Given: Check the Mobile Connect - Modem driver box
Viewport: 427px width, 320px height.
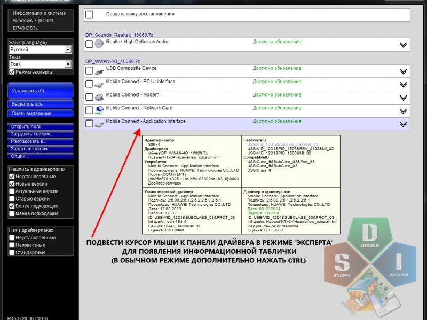Looking at the screenshot, I should [x=89, y=97].
